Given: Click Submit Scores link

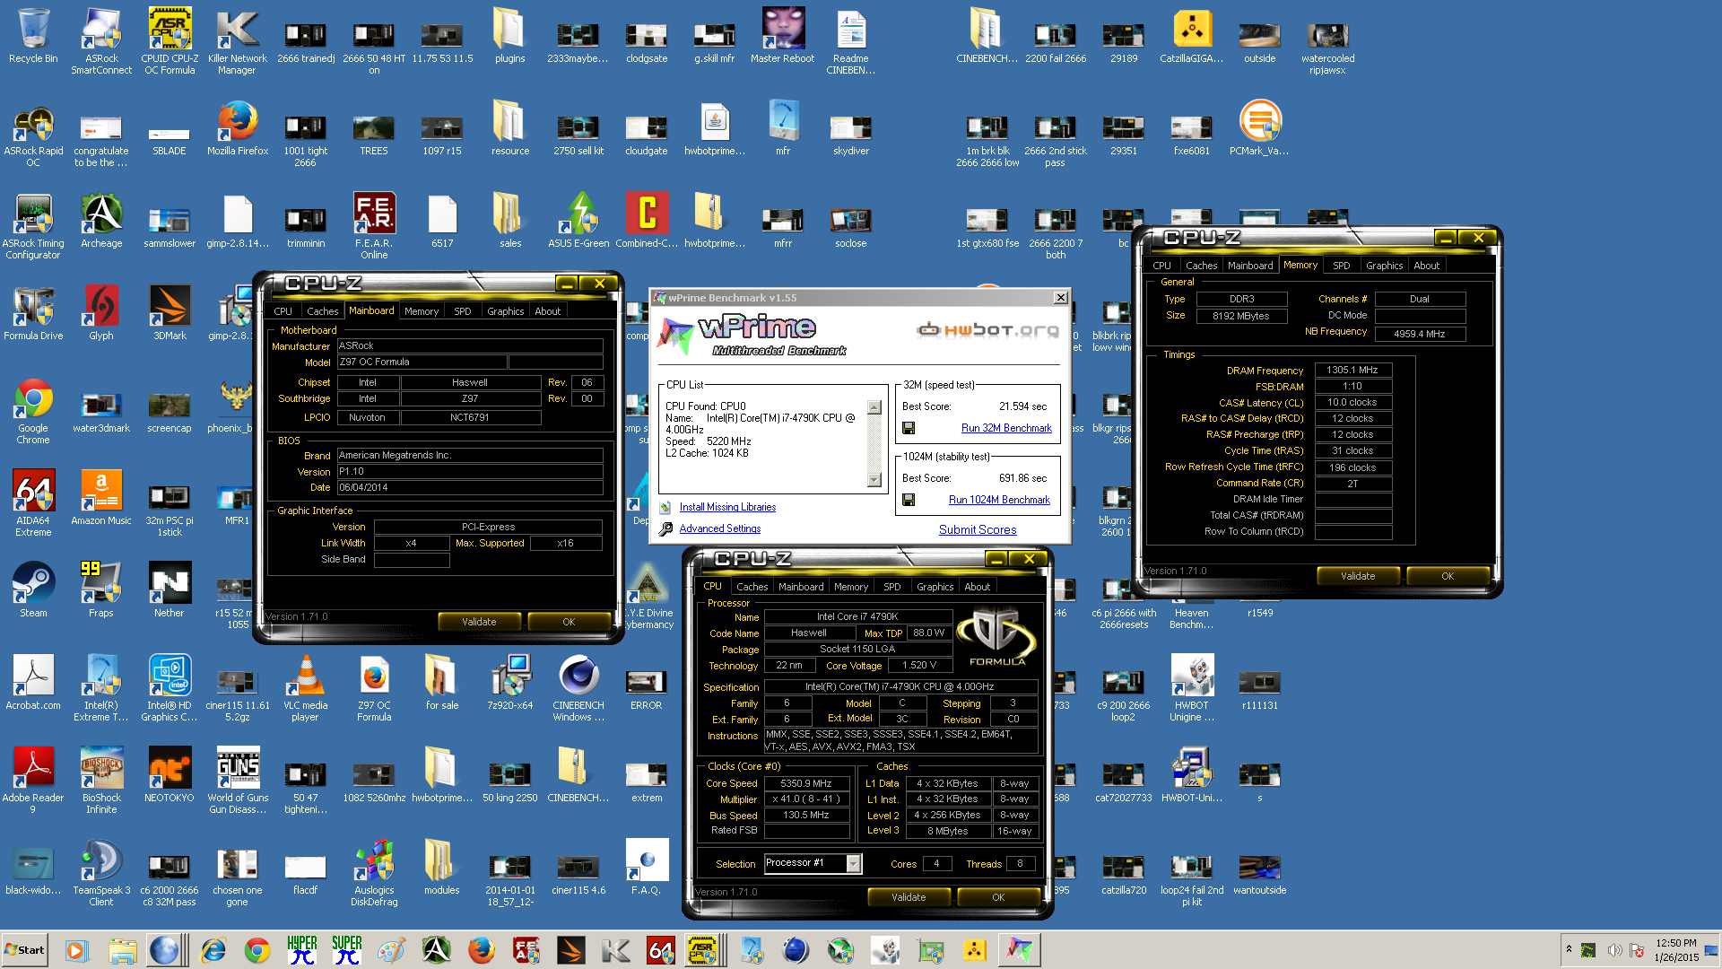Looking at the screenshot, I should click(978, 530).
